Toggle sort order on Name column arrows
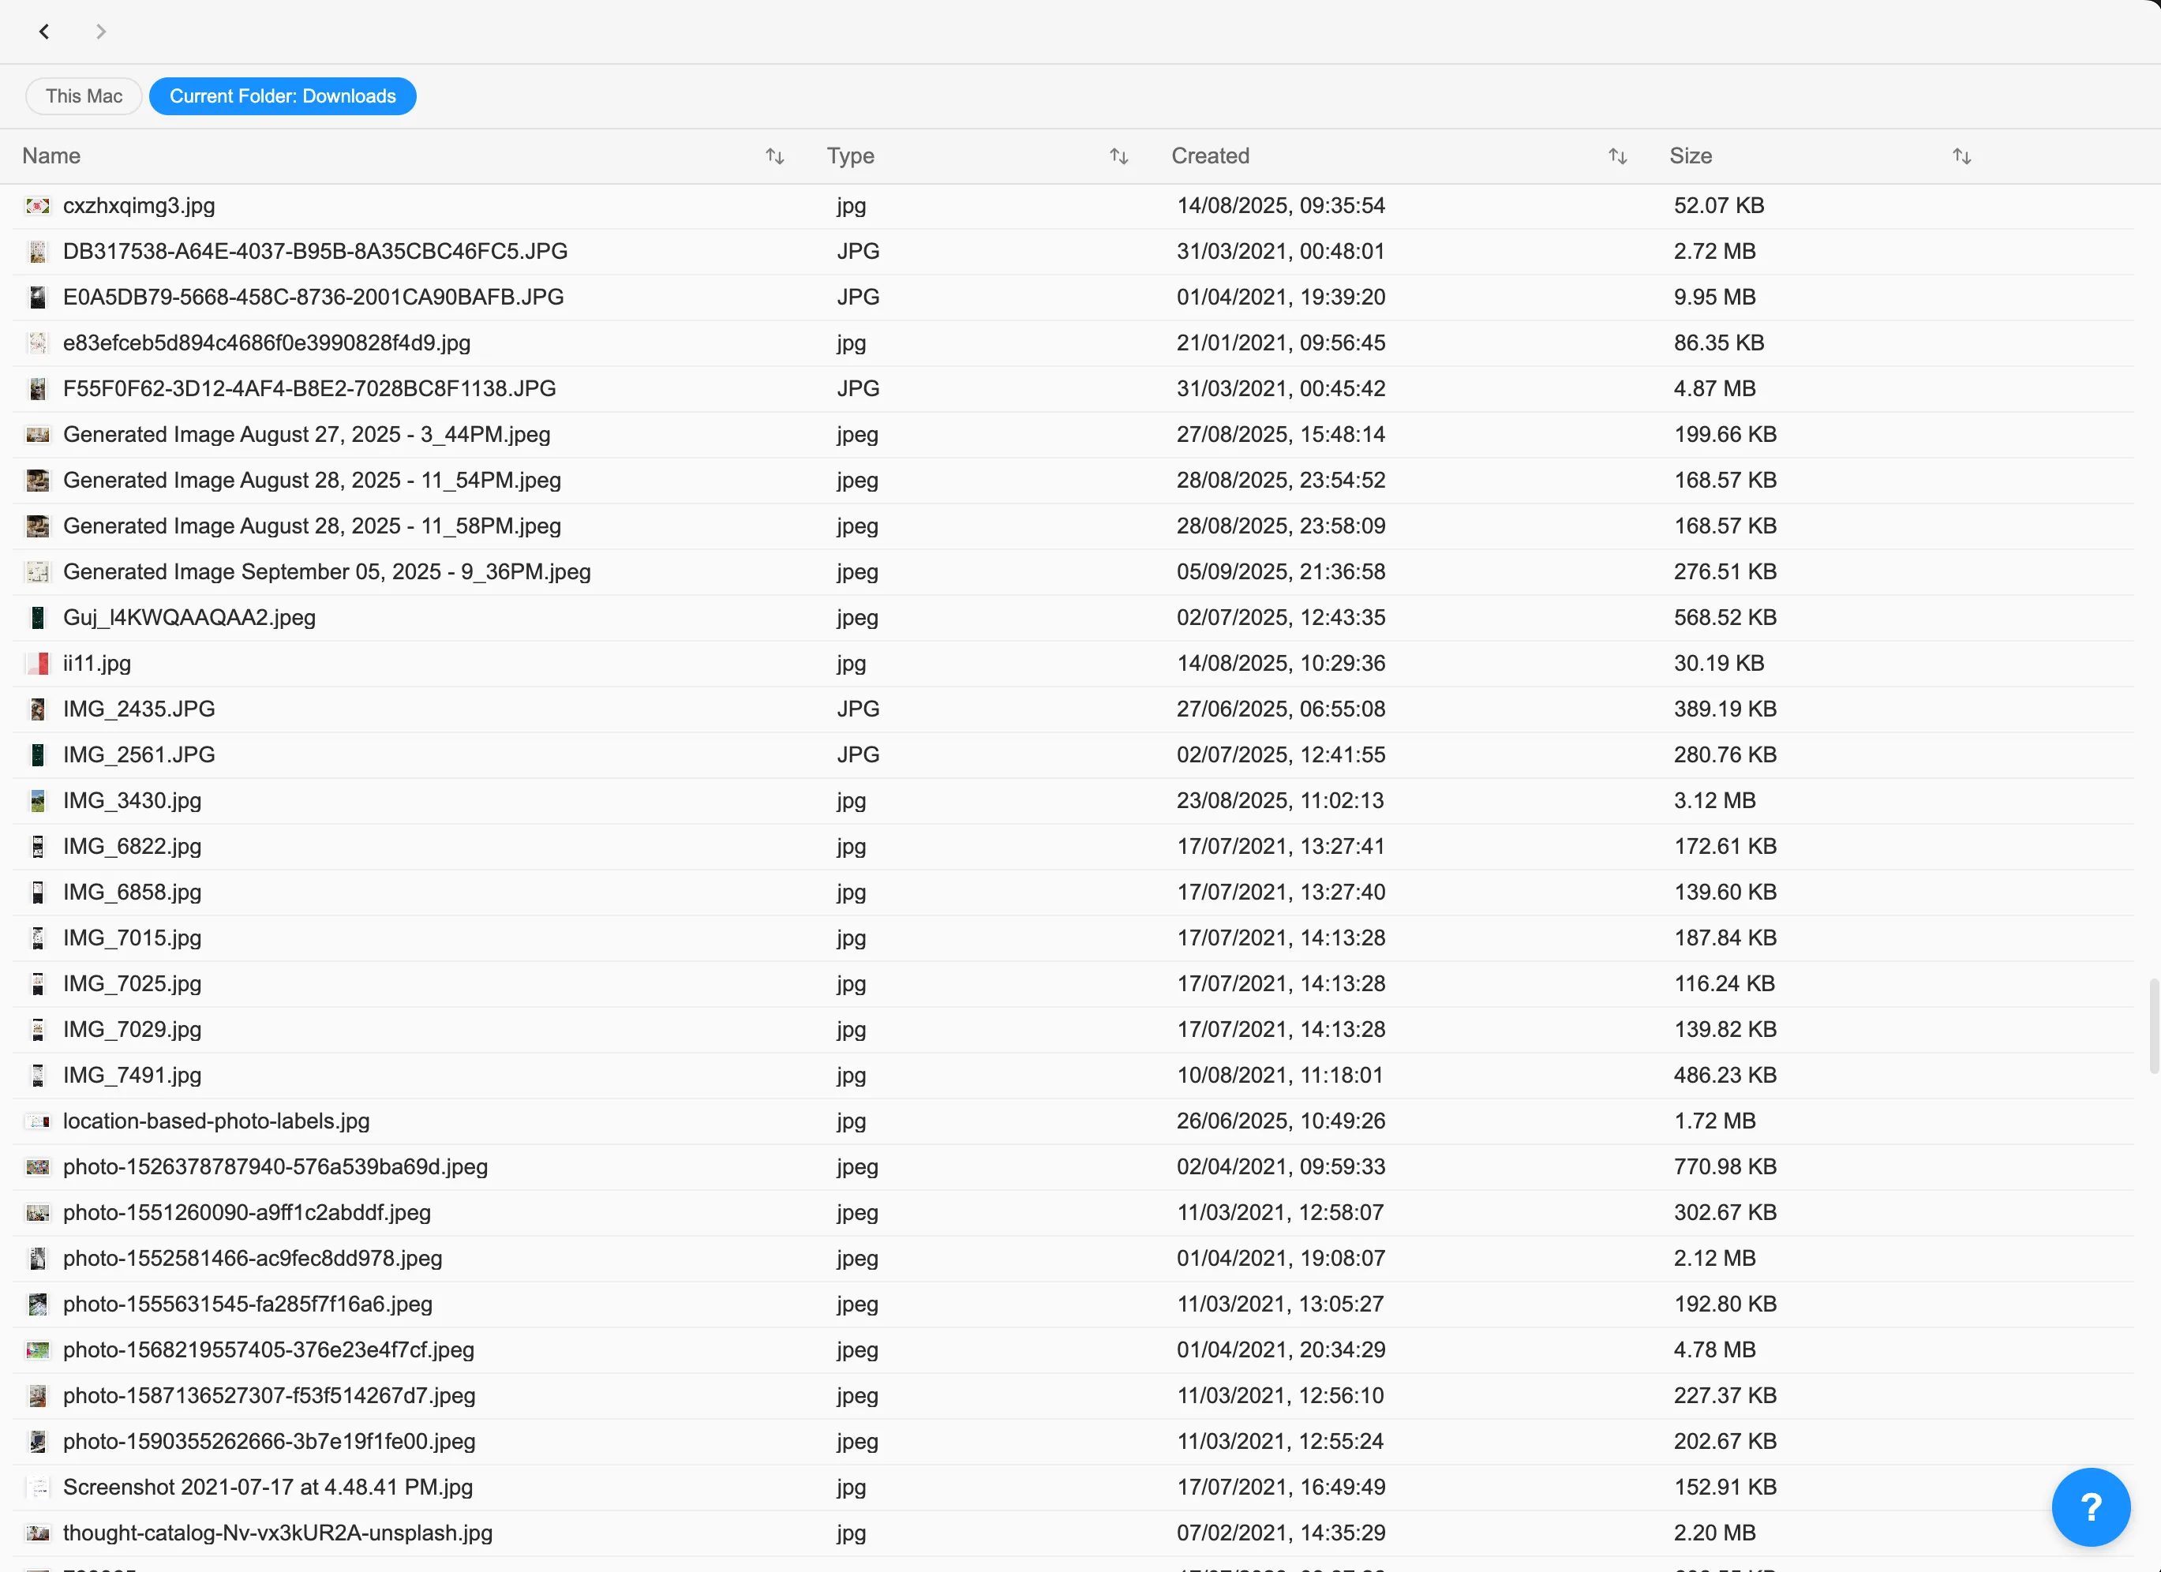The width and height of the screenshot is (2161, 1572). [774, 156]
